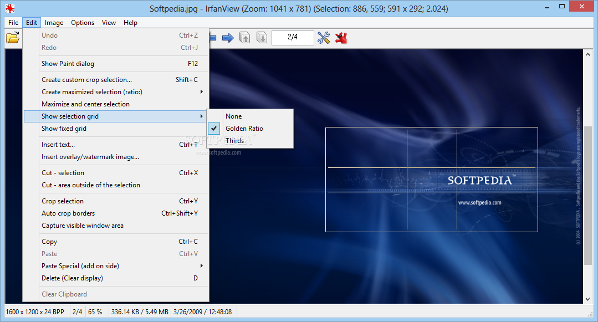The image size is (598, 322).
Task: Expand Paste Special add on side submenu
Action: click(x=201, y=266)
